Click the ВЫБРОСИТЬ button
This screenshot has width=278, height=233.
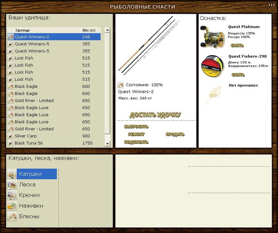point(136,127)
